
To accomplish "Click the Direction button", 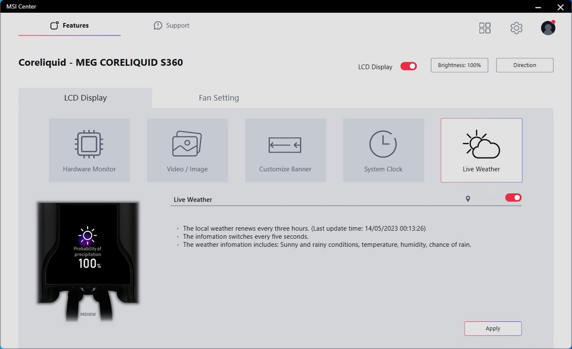I will point(525,65).
